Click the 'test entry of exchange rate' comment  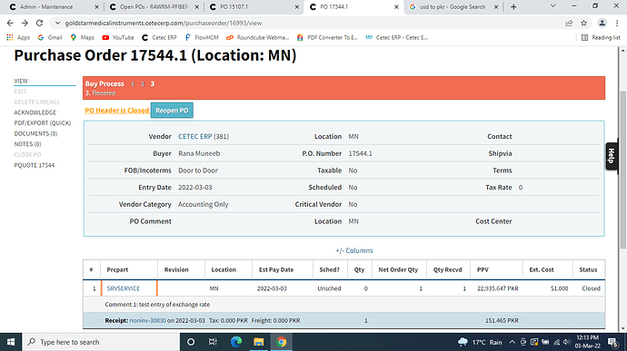174,305
